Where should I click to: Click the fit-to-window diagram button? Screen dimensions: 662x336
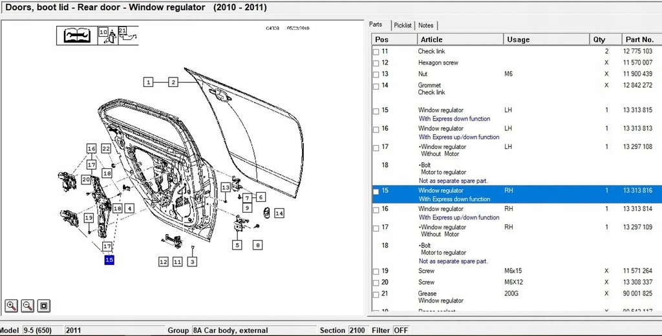(x=44, y=306)
